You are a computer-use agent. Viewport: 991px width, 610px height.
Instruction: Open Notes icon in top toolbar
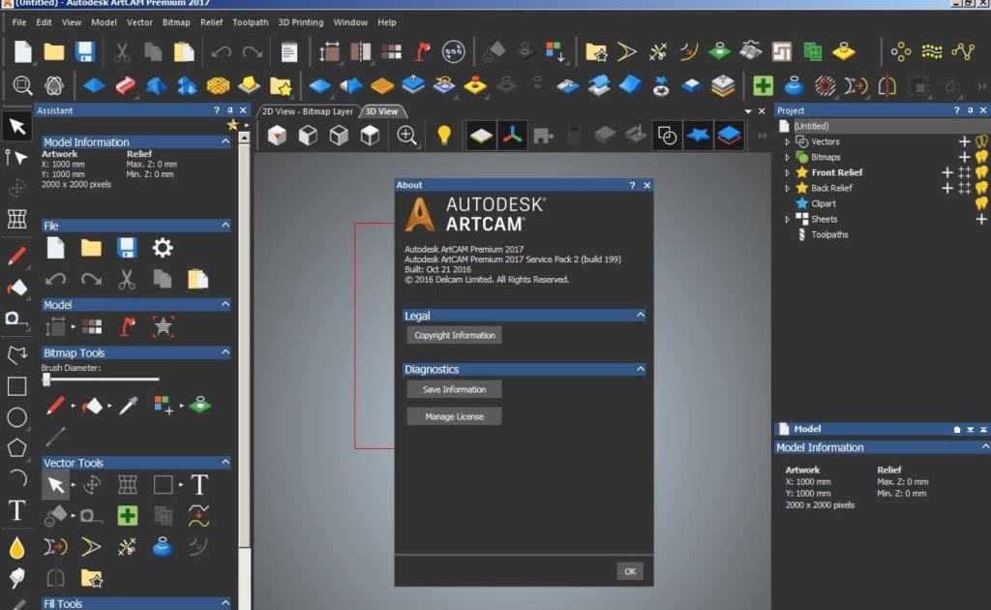(288, 52)
